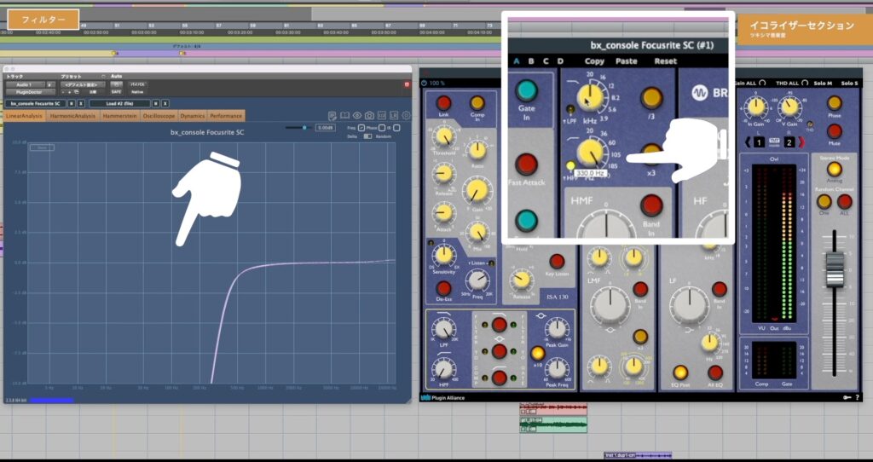Toggle the All EQ button
The height and width of the screenshot is (462, 873).
(x=715, y=372)
